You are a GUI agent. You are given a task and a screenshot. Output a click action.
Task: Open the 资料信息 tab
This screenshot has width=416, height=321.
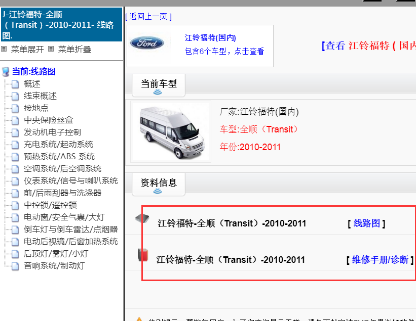tap(159, 185)
